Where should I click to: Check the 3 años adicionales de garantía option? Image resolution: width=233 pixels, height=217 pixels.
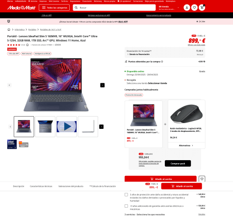click(x=126, y=206)
